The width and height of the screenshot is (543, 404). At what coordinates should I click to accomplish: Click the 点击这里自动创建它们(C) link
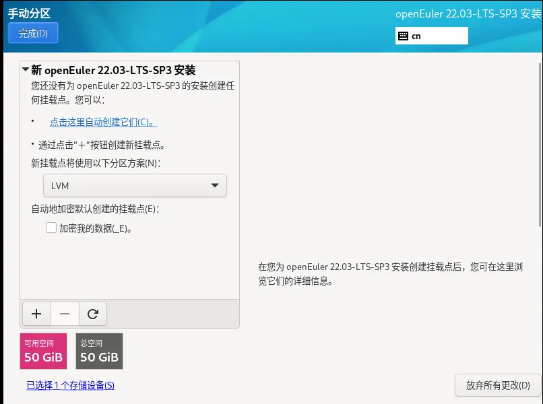click(x=104, y=122)
